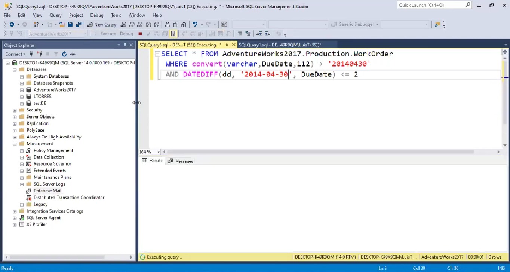Viewport: 510px width, 272px height.
Task: Click the editor horizontal scrollbar
Action: point(320,152)
